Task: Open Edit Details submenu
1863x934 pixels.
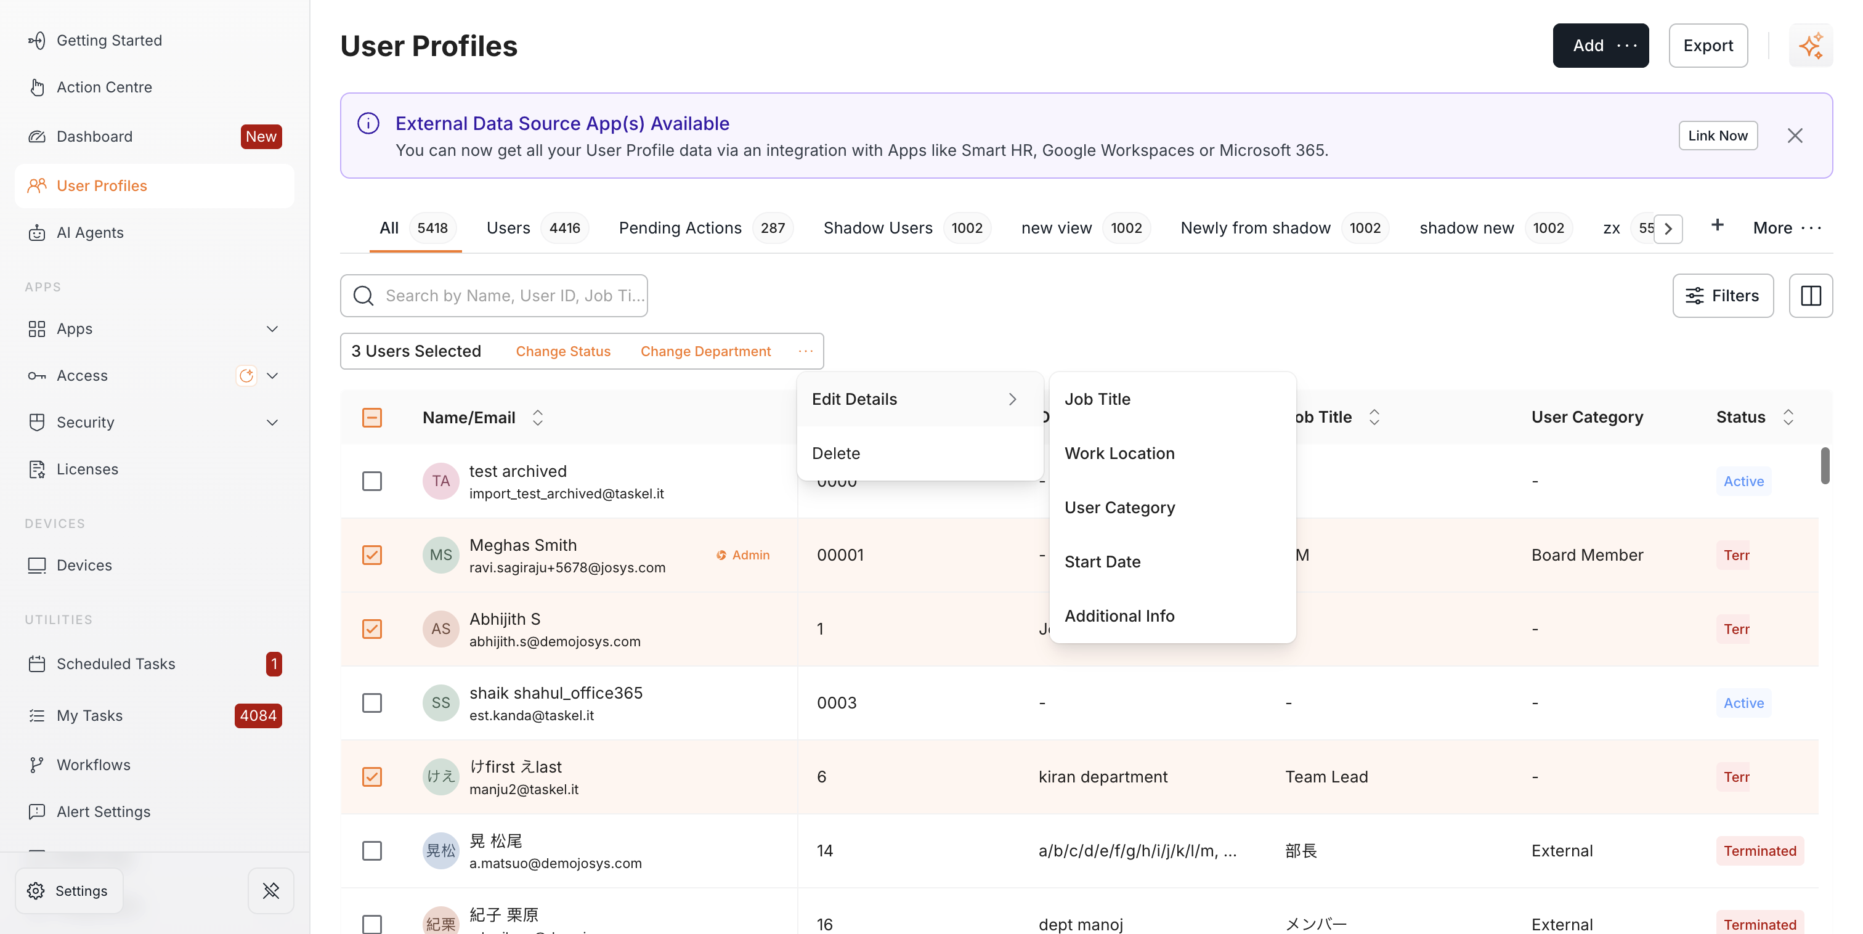Action: (x=920, y=399)
